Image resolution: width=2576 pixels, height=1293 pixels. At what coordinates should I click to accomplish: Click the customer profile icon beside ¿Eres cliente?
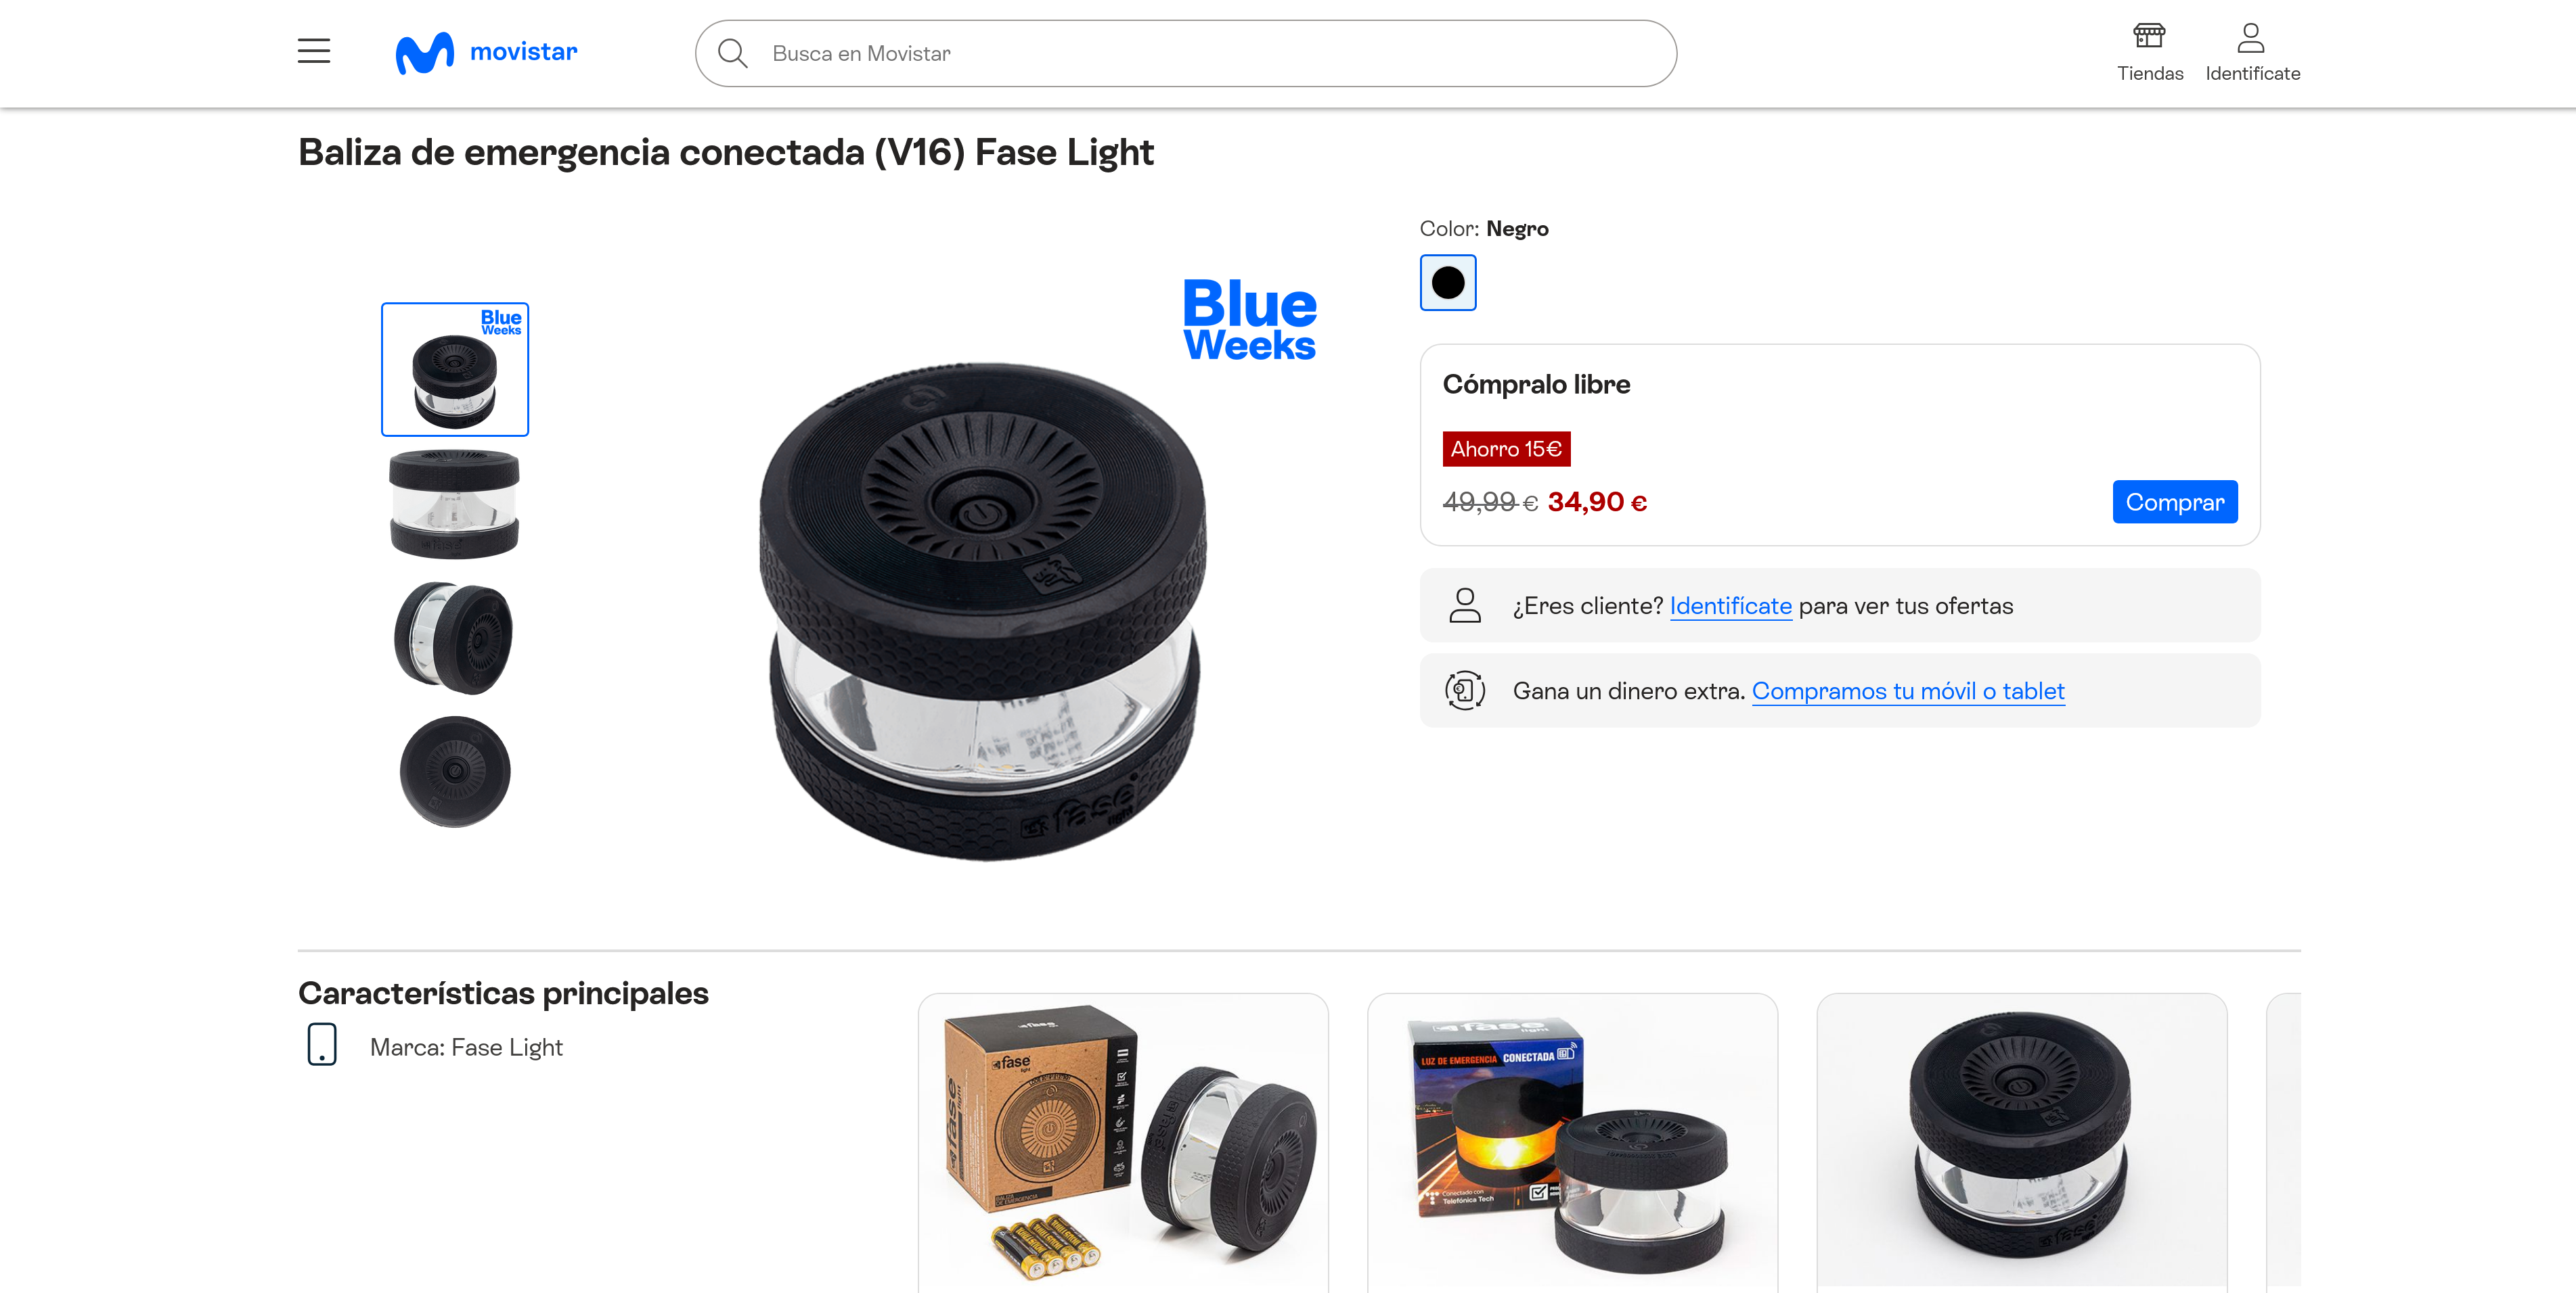(1465, 605)
